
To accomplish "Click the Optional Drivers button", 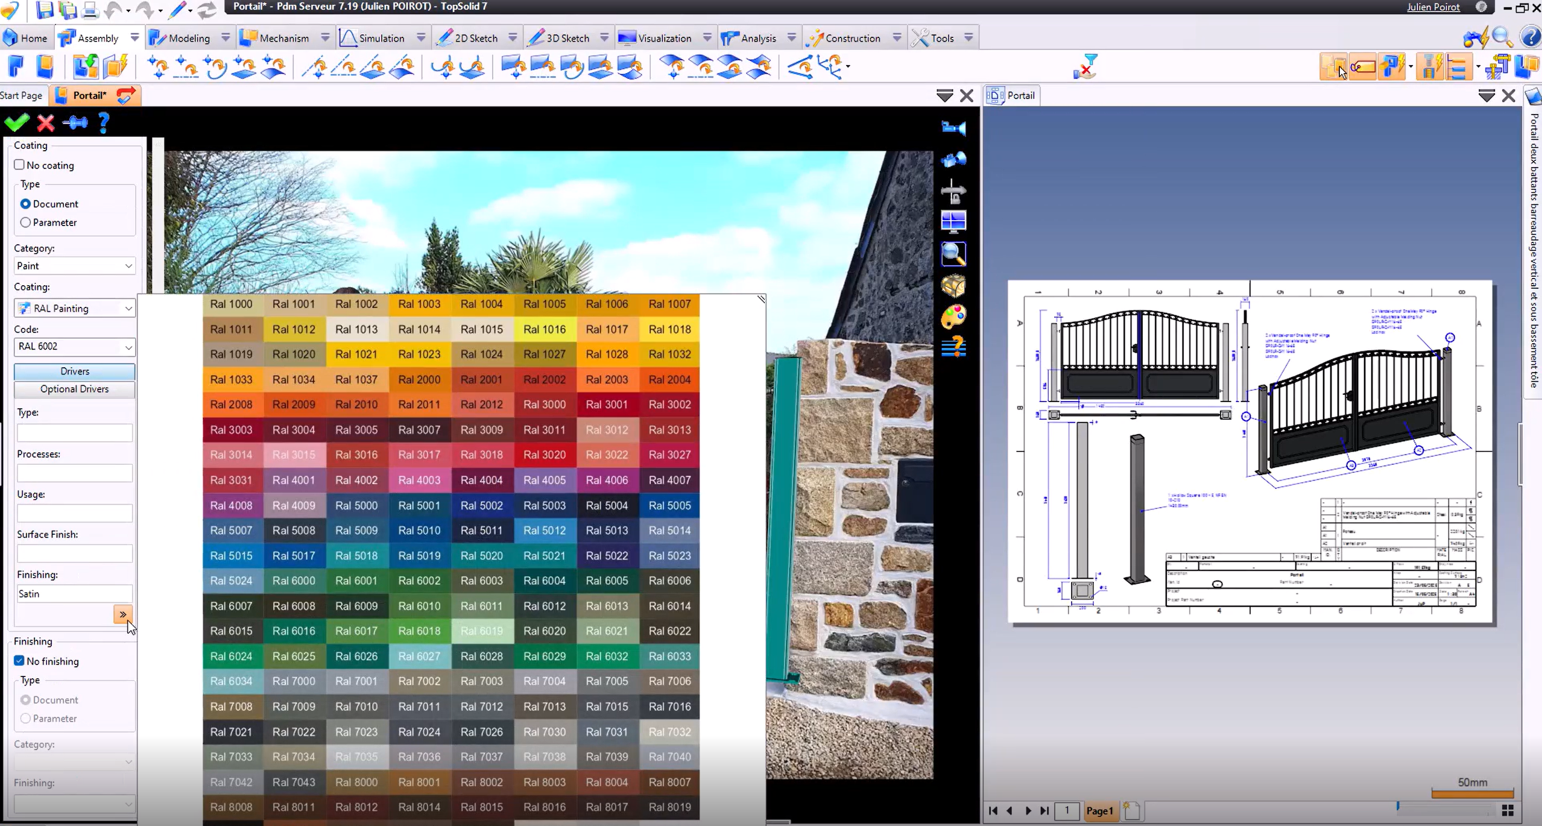I will (x=74, y=389).
